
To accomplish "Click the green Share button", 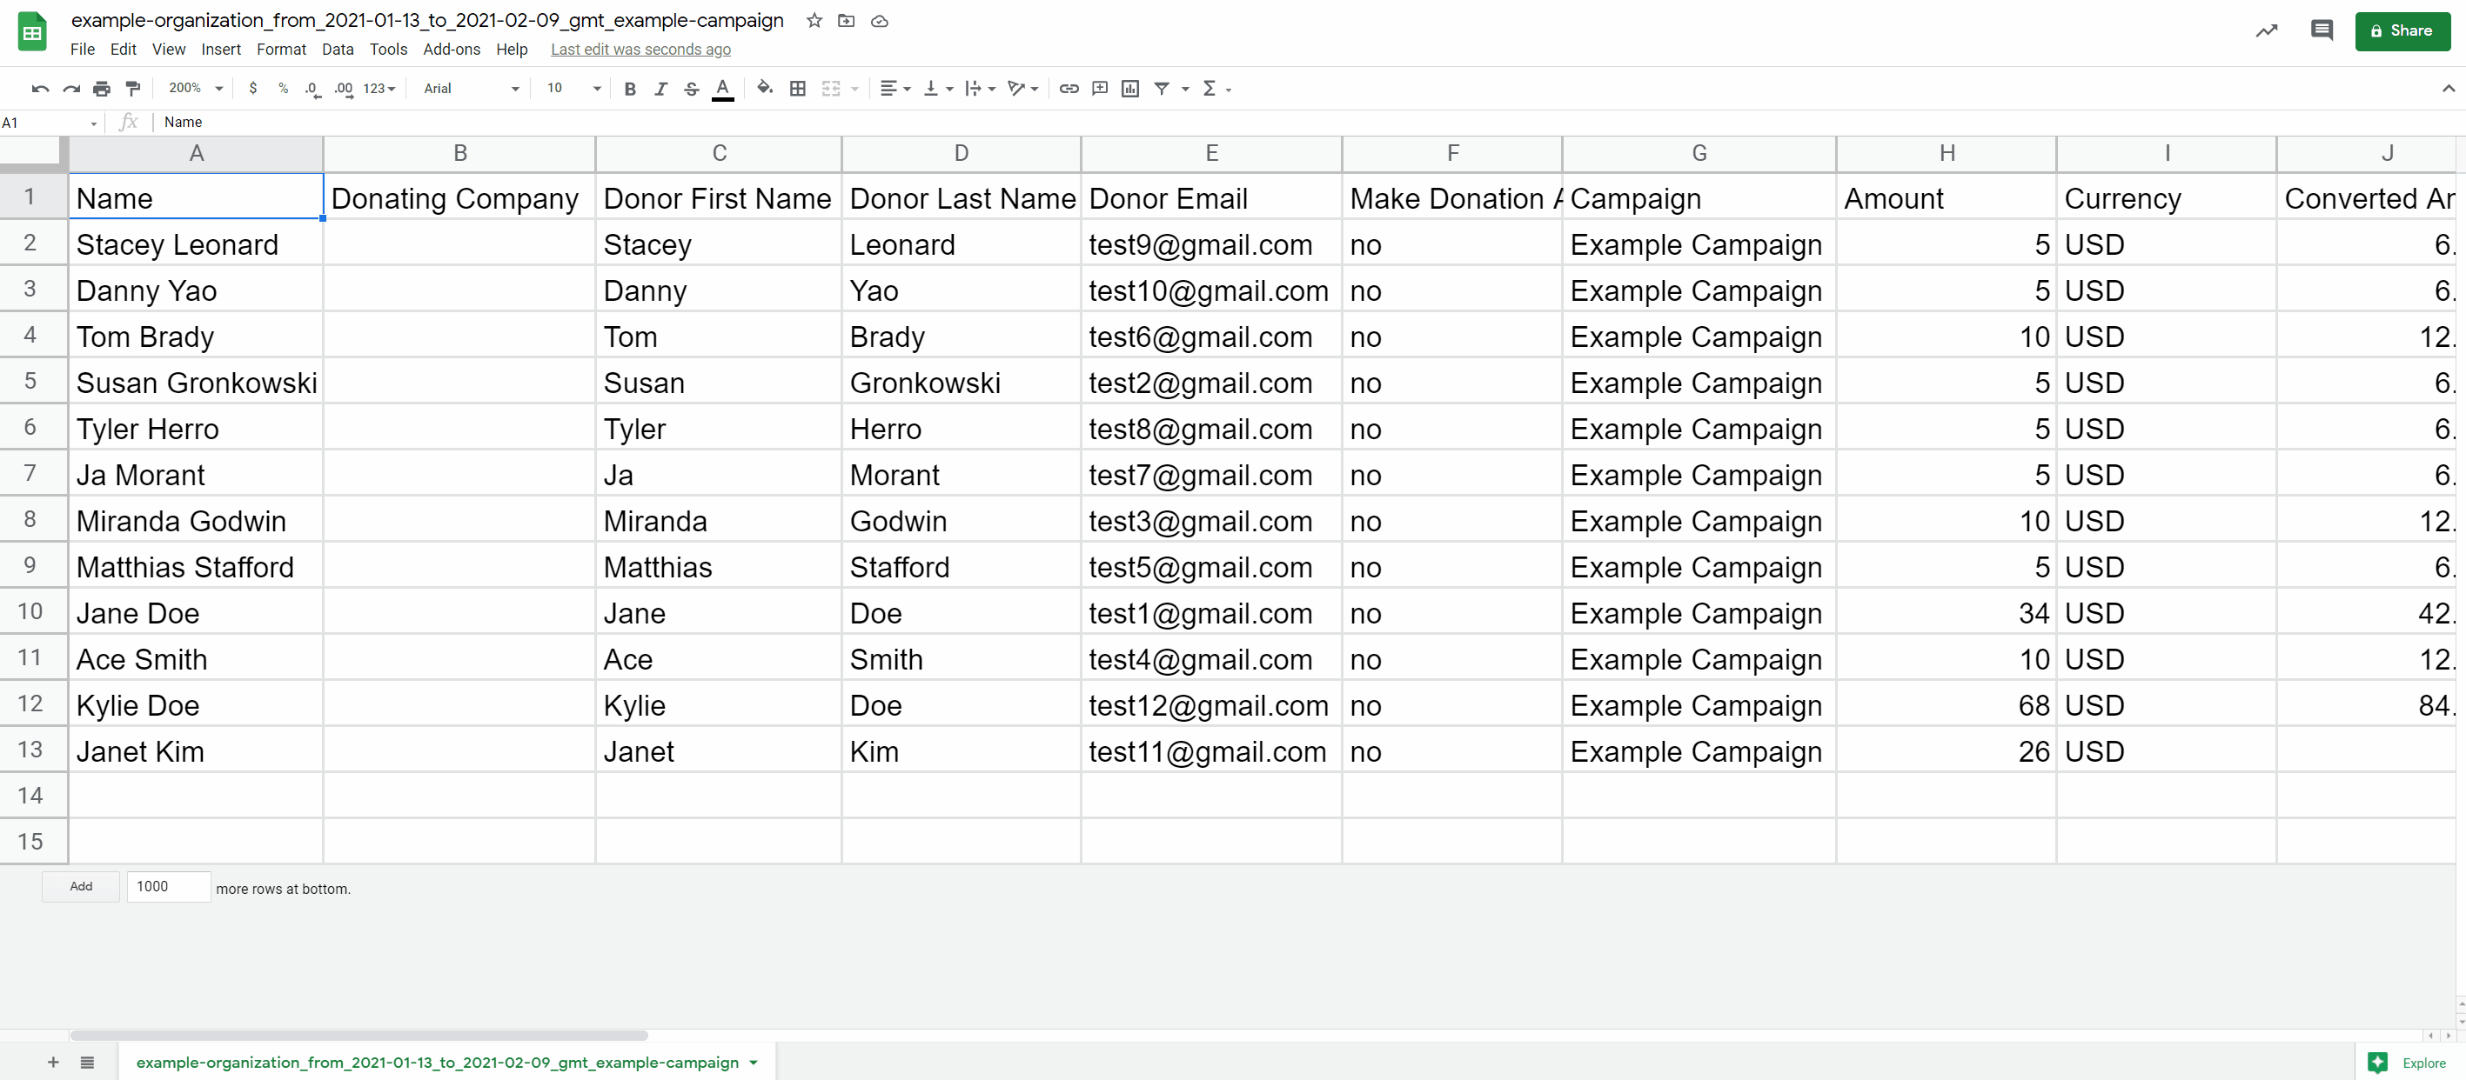I will tap(2401, 30).
